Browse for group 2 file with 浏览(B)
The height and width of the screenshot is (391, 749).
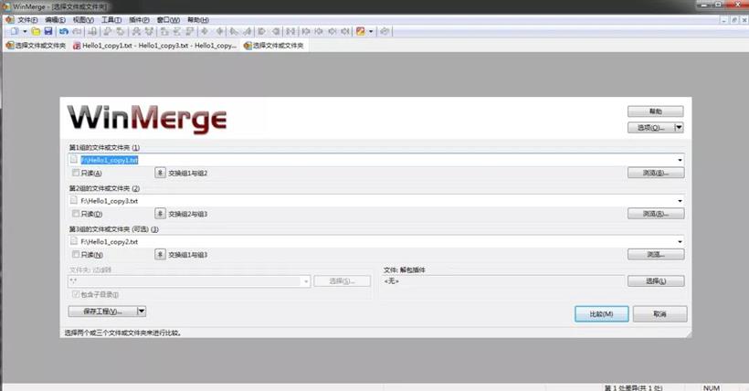(656, 214)
